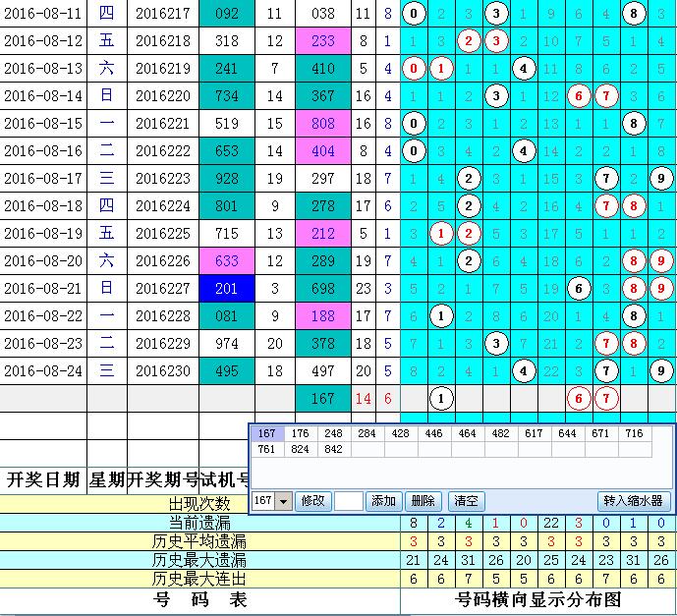
Task: Click period number 2016225
Action: 163,234
